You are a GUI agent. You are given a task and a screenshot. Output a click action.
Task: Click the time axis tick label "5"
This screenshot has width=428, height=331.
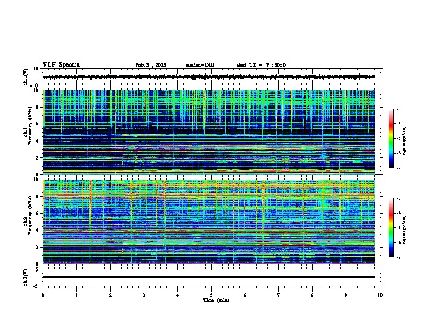[211, 295]
